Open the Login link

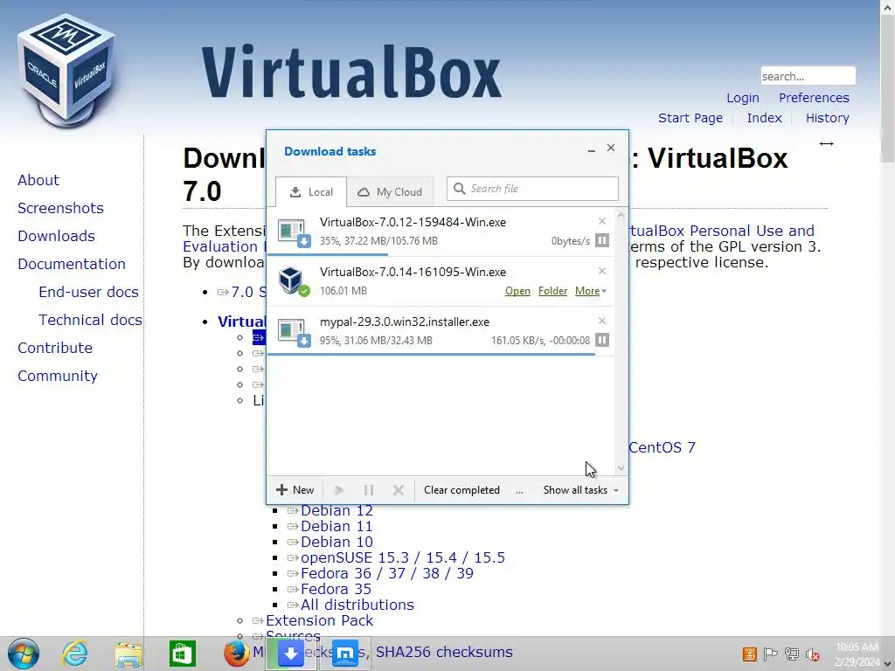pos(743,98)
